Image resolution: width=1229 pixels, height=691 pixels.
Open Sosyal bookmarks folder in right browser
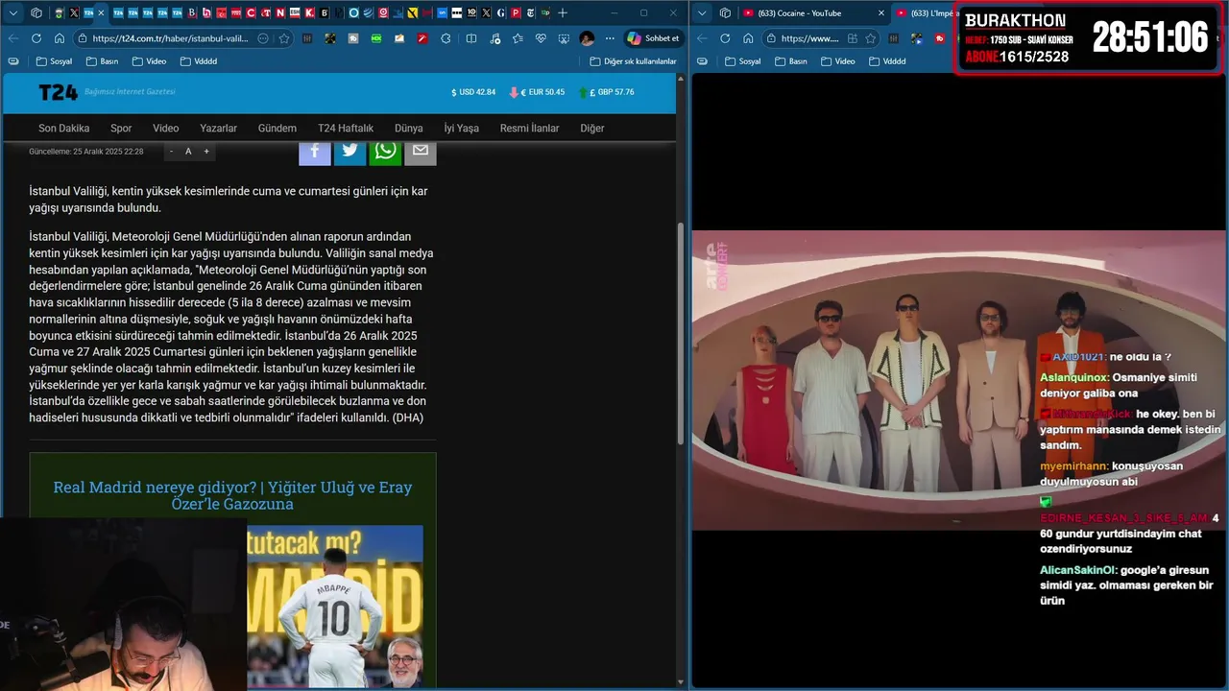tap(742, 60)
